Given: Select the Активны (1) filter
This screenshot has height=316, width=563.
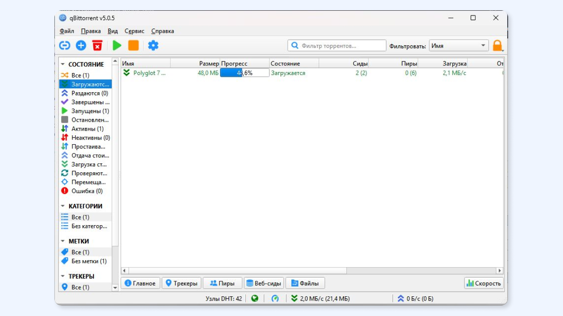Looking at the screenshot, I should 85,129.
